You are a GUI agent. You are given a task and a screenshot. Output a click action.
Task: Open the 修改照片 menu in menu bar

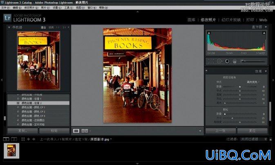pyautogui.click(x=31, y=8)
